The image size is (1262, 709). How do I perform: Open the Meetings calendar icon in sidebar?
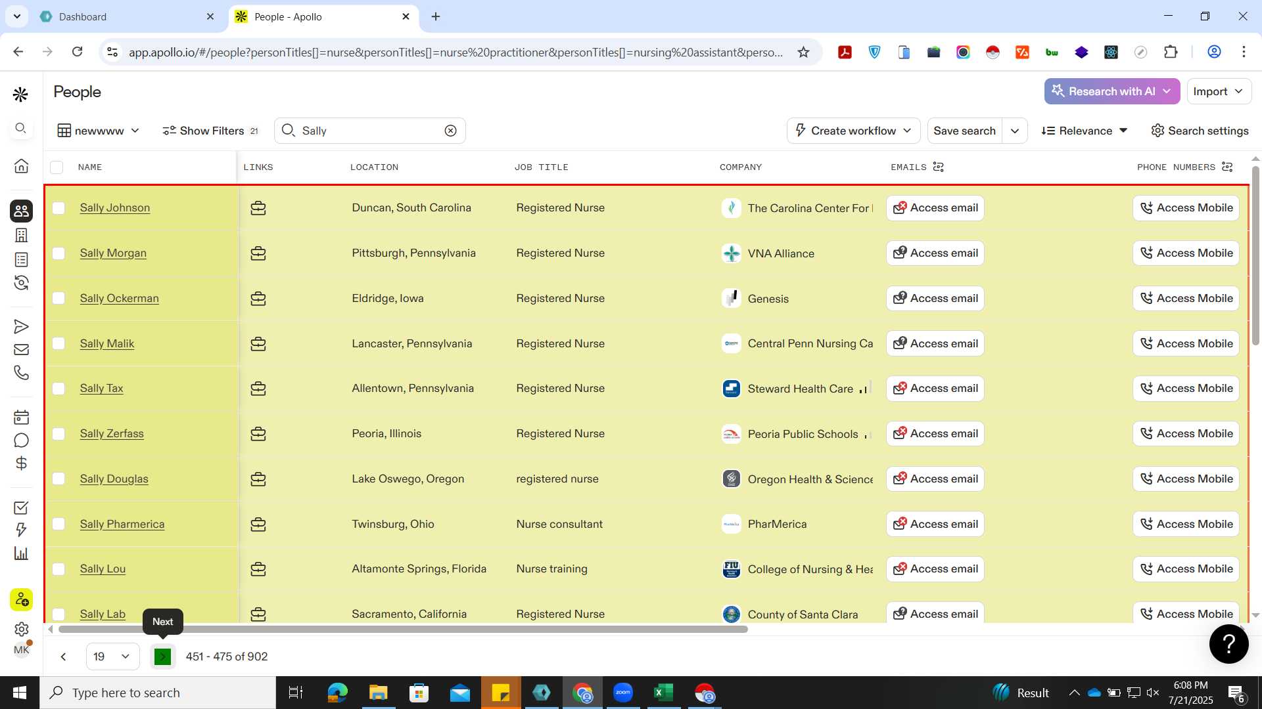pos(21,417)
